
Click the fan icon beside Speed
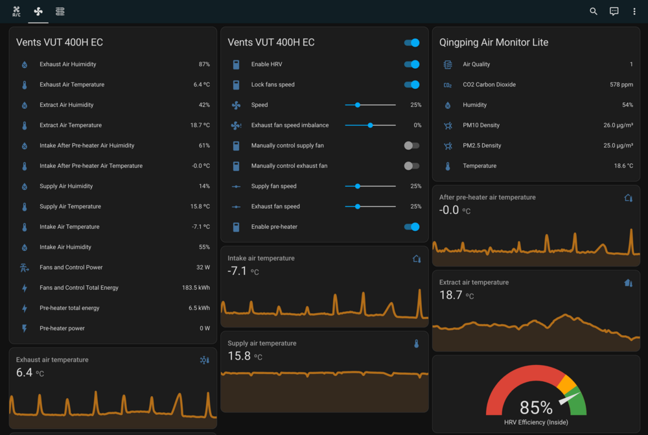236,105
